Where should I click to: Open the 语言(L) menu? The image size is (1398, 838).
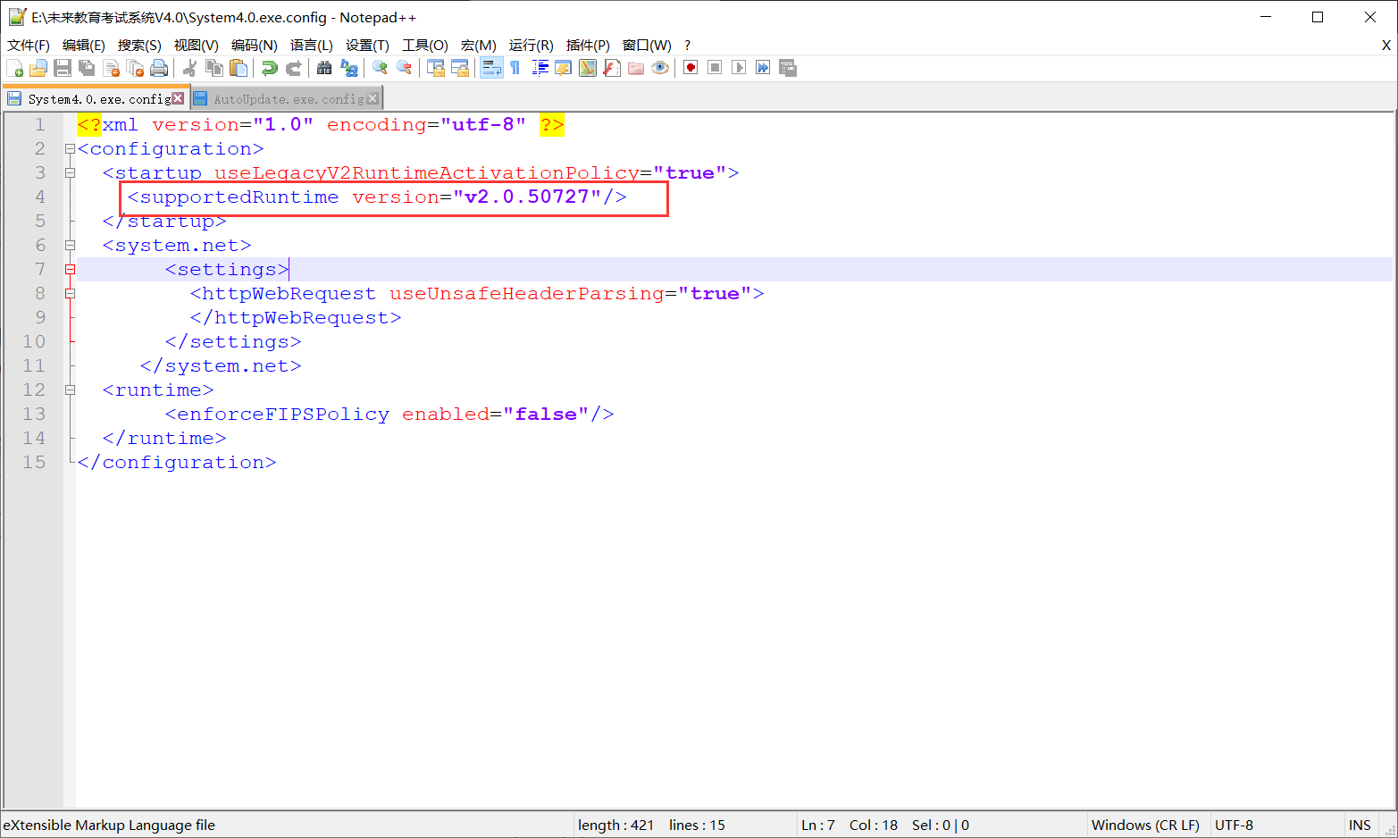(311, 45)
